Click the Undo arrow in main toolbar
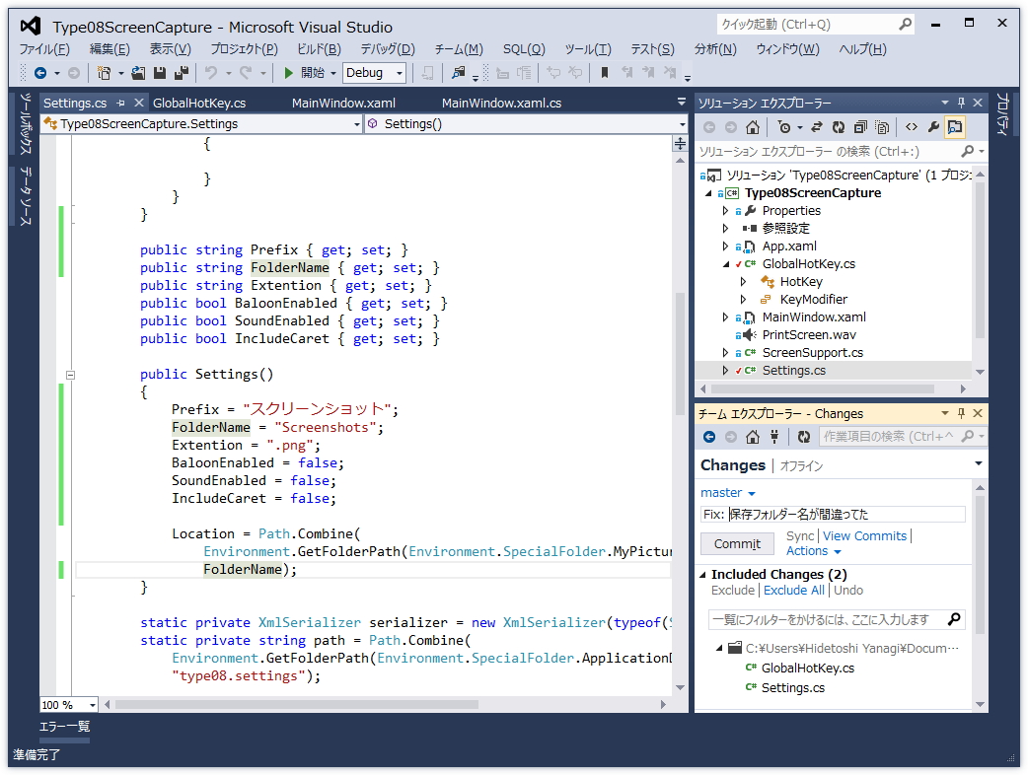The height and width of the screenshot is (775, 1028). point(210,73)
